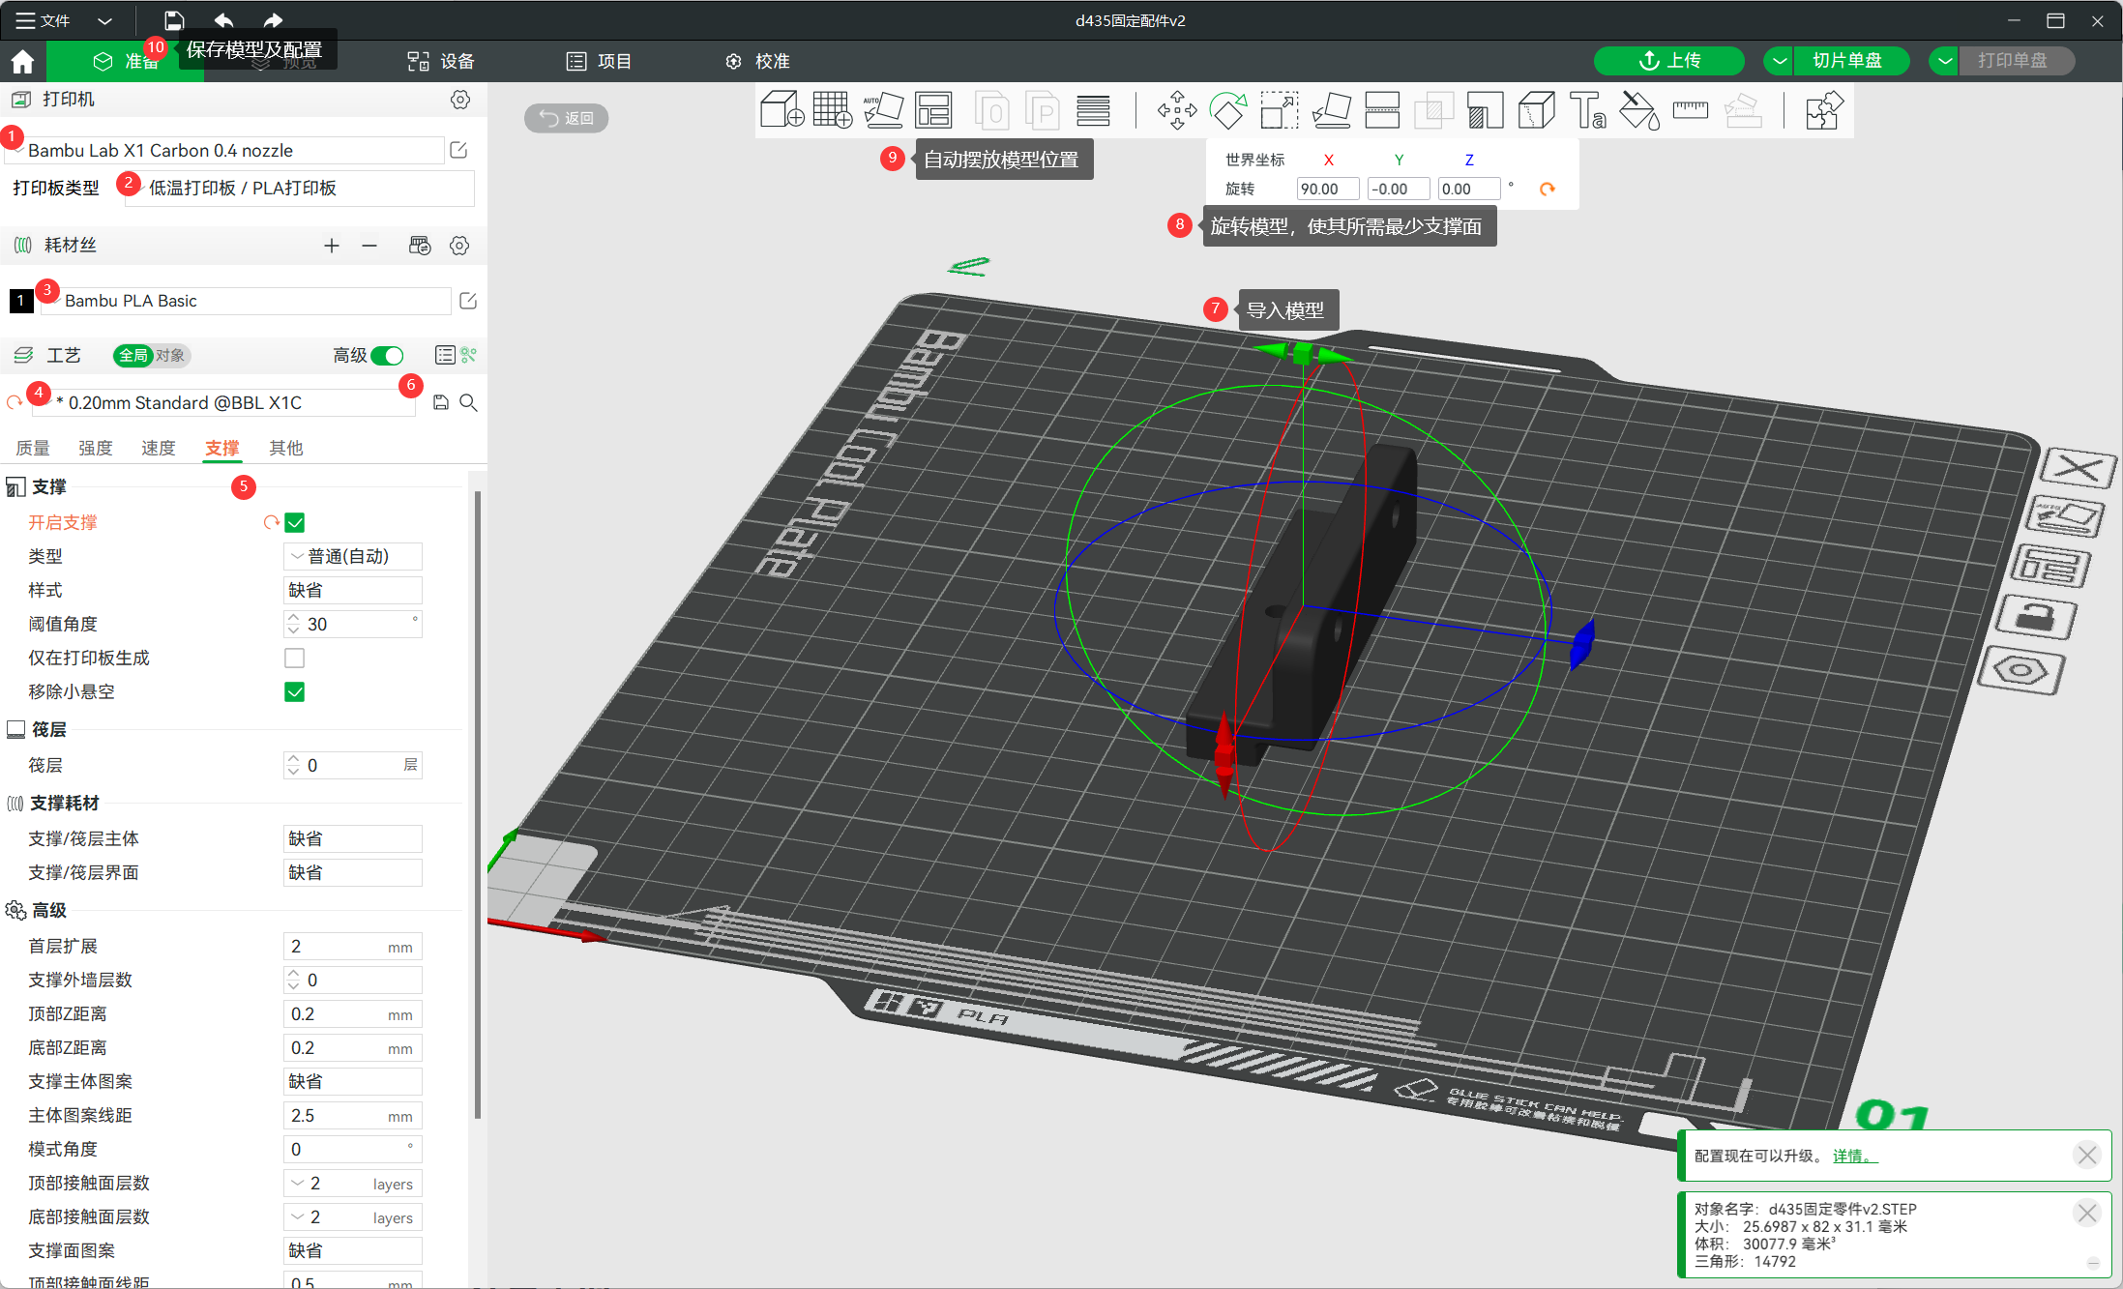The width and height of the screenshot is (2123, 1289).
Task: Click the black filament 1 color swatch
Action: click(21, 301)
